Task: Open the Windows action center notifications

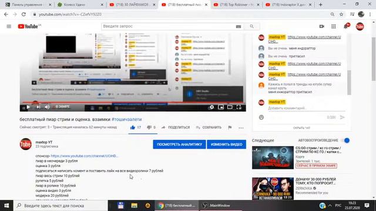Action: pyautogui.click(x=367, y=206)
